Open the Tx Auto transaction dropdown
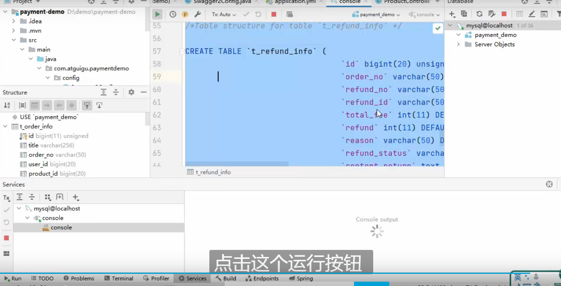 click(x=224, y=15)
